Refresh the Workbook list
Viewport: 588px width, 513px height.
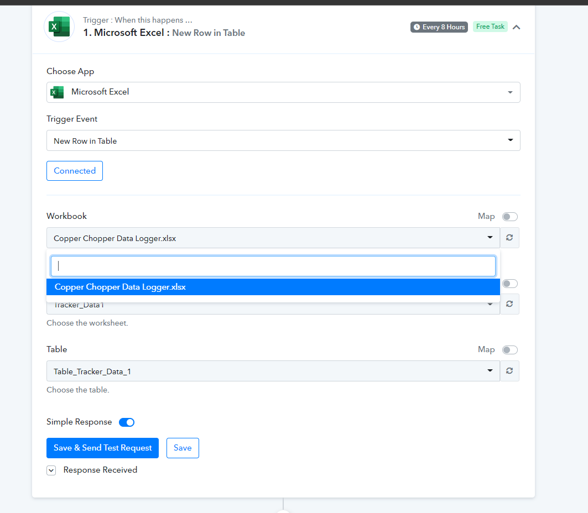click(509, 238)
